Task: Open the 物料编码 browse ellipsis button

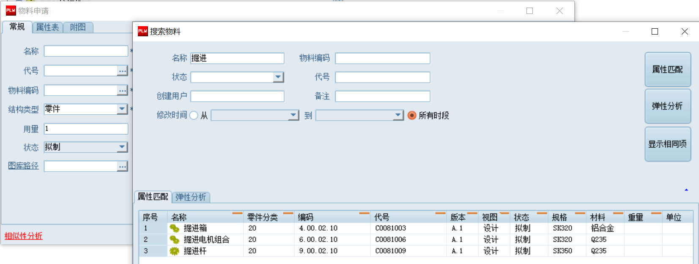Action: point(122,90)
